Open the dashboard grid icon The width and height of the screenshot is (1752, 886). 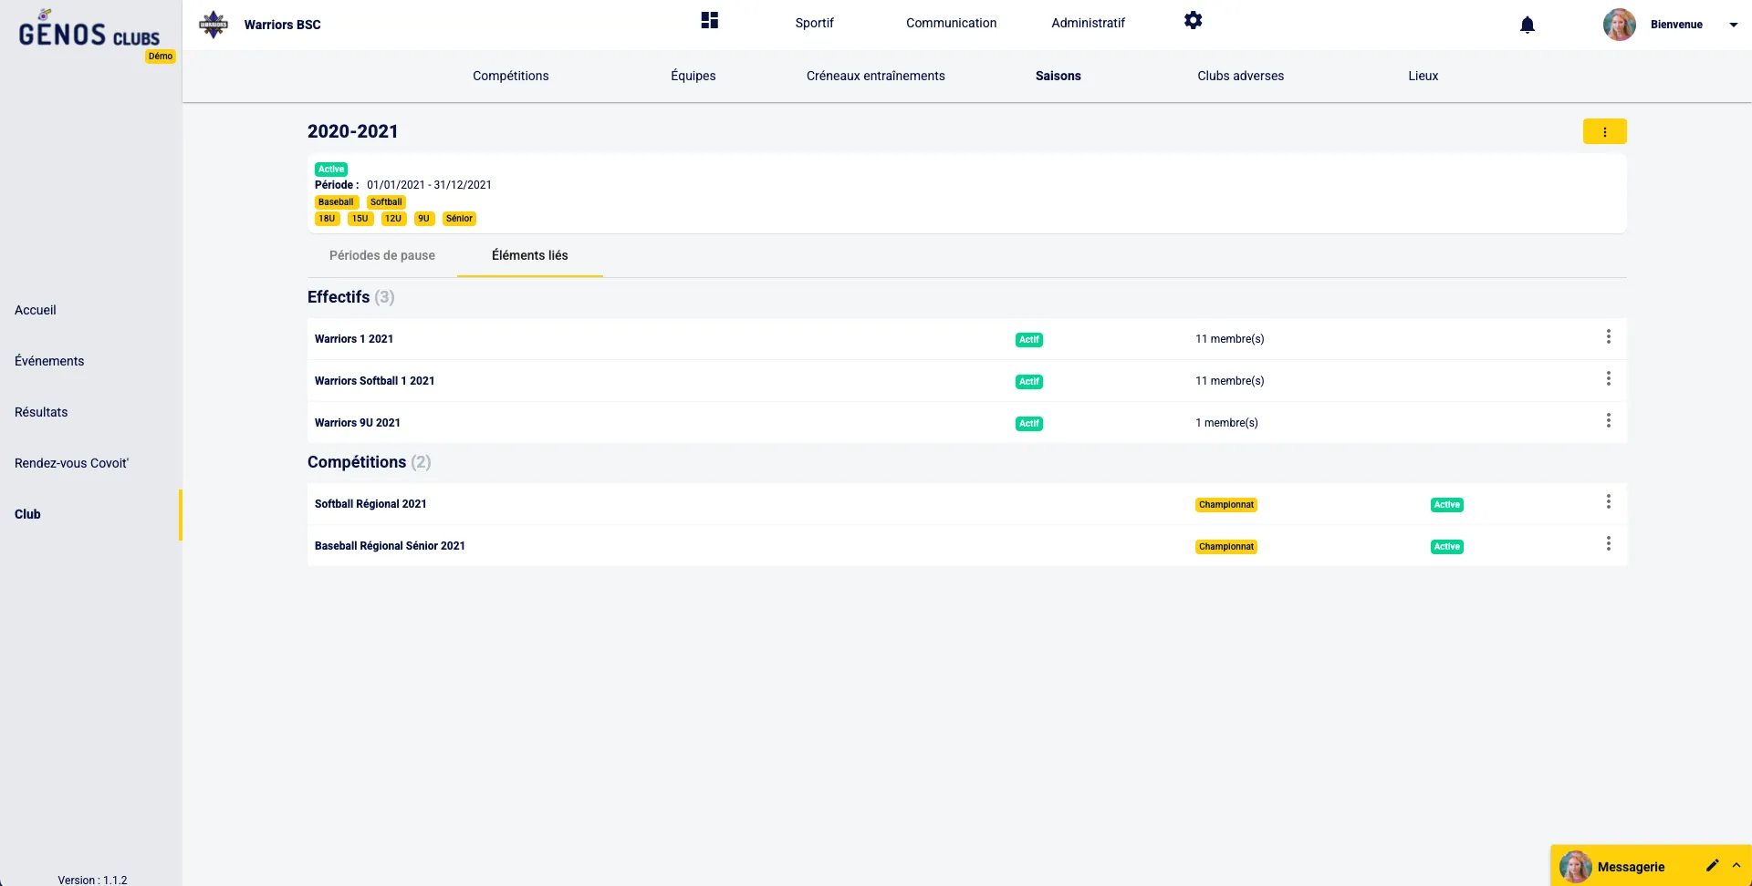[x=709, y=21]
